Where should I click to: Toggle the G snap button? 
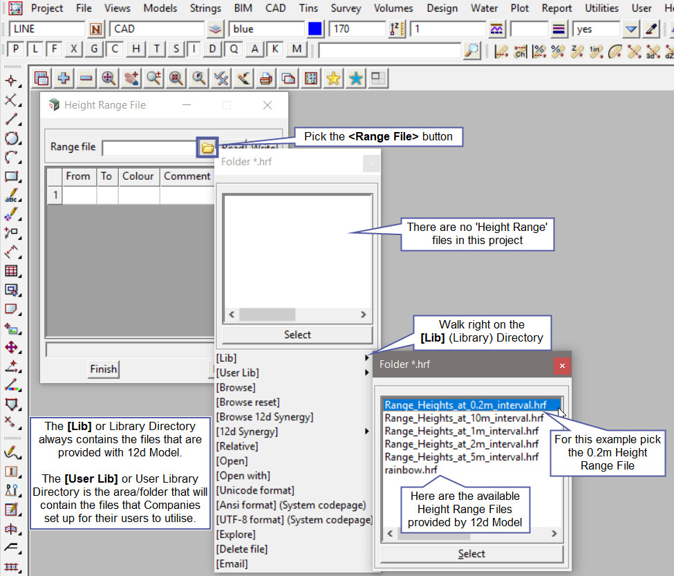coord(94,49)
